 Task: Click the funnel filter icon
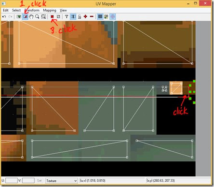pyautogui.click(x=67, y=16)
